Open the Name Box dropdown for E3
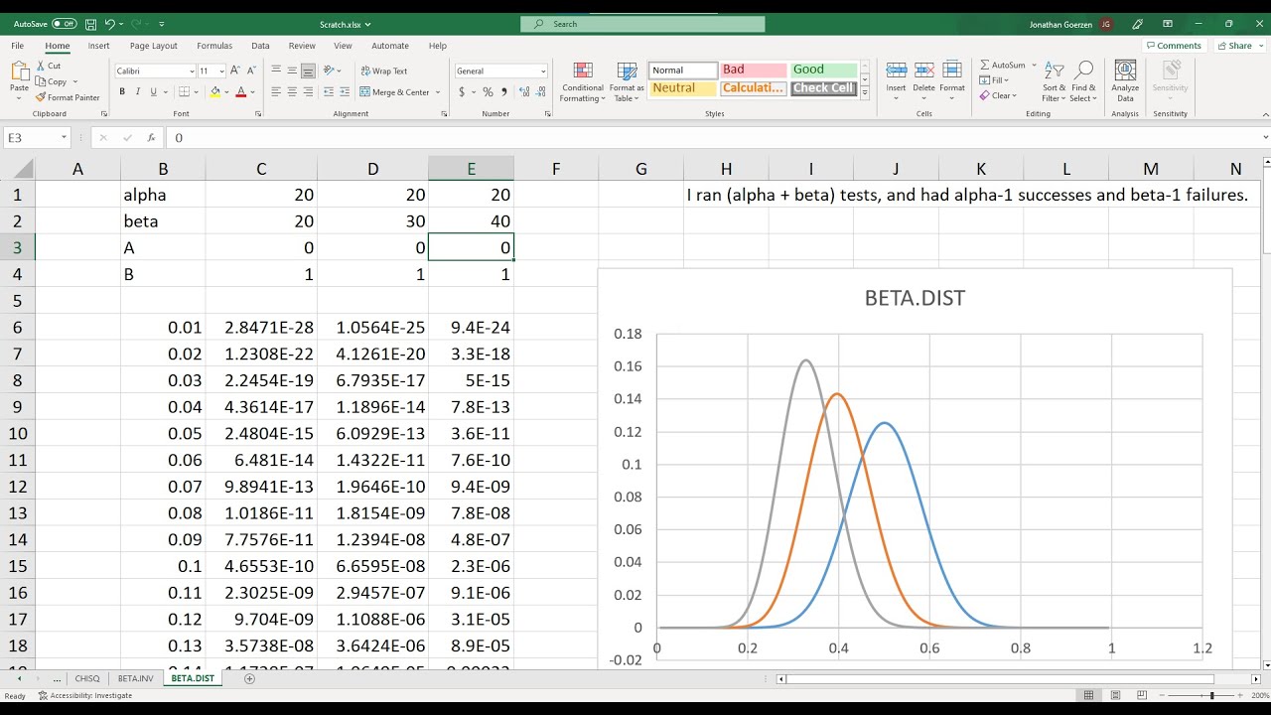Screen dimensions: 1271x715 coord(64,138)
